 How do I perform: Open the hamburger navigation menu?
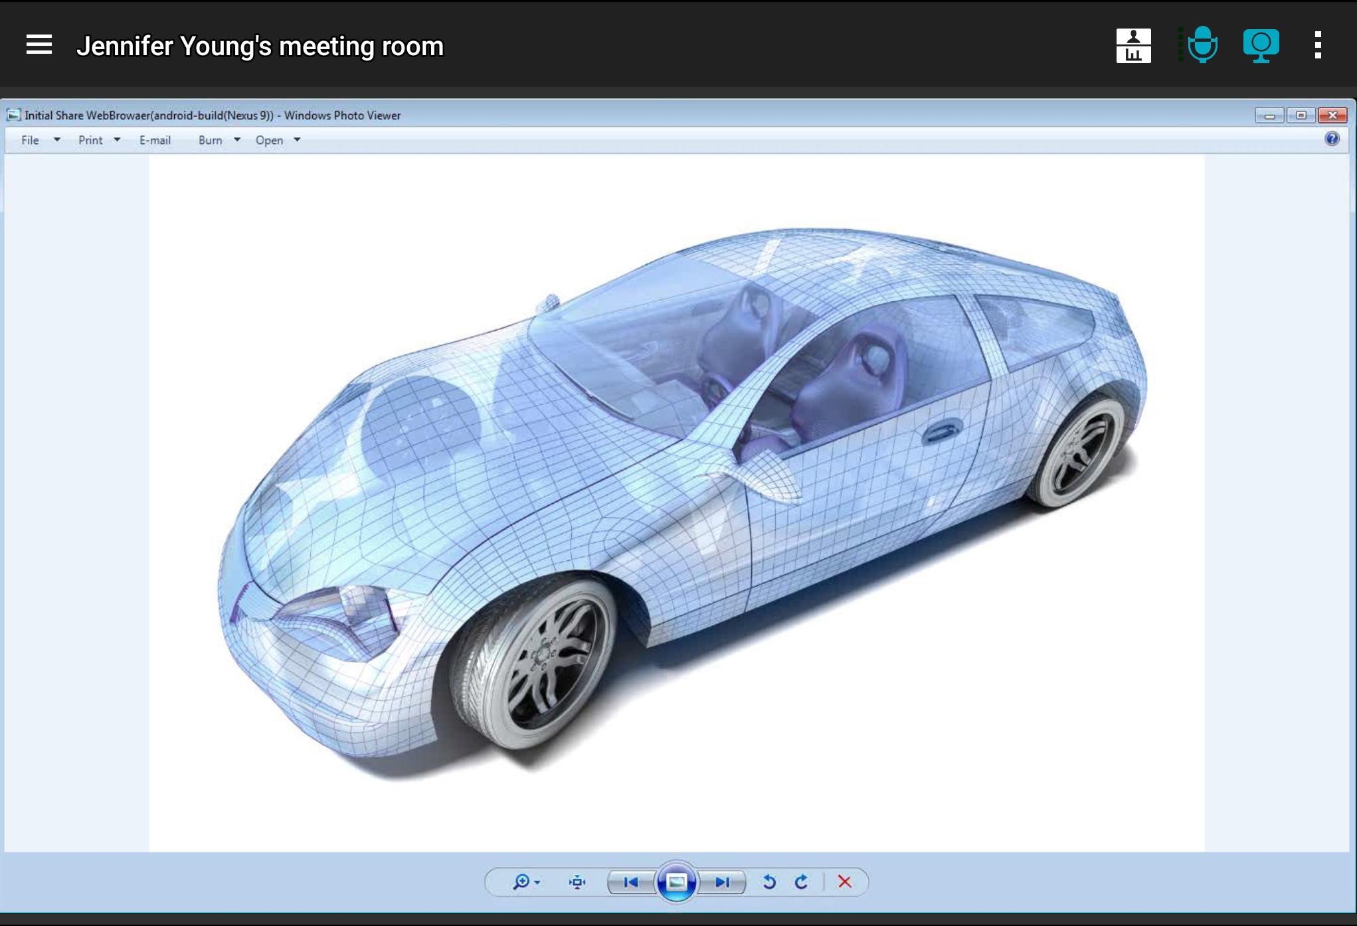pos(39,45)
